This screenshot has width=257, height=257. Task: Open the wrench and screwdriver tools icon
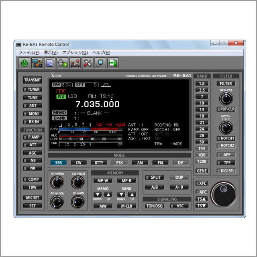click(x=88, y=63)
